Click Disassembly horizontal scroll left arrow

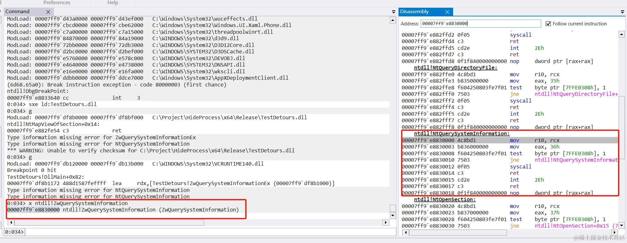tap(405, 232)
